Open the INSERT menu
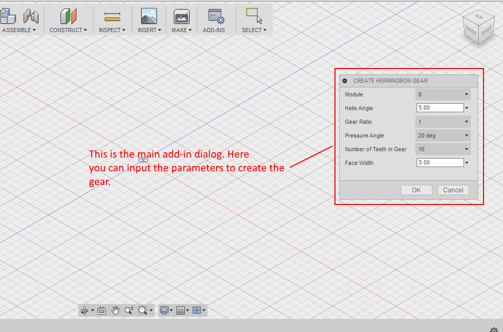 [149, 30]
